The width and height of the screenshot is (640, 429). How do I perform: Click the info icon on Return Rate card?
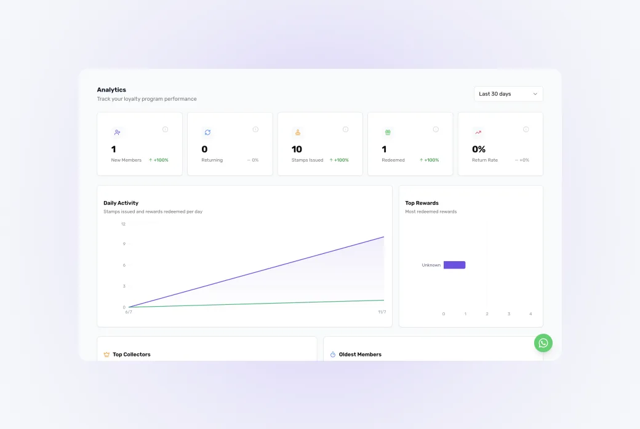click(x=526, y=129)
